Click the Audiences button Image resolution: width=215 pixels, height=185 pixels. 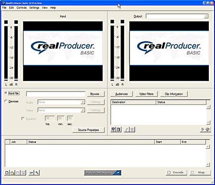(x=121, y=94)
